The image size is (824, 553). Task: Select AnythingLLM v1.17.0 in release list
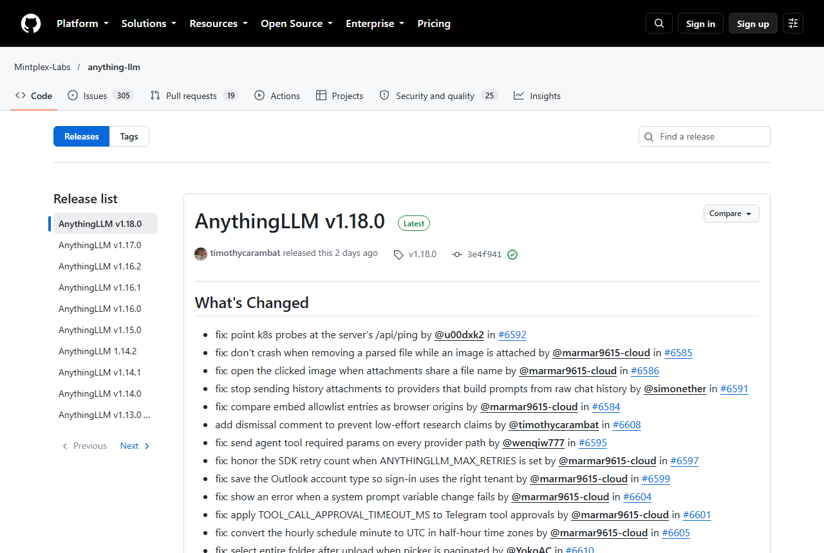point(106,245)
